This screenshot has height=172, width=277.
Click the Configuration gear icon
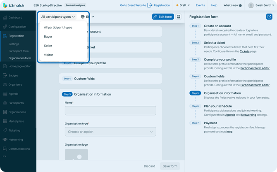click(5, 27)
